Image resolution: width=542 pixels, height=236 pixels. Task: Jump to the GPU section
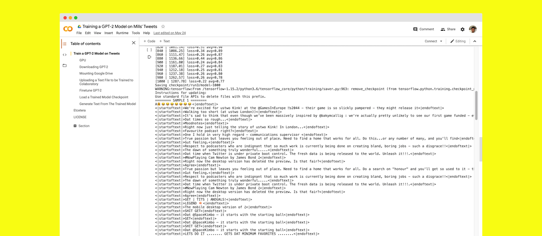point(83,60)
